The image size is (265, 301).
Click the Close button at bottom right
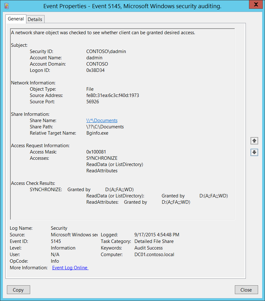coord(246,290)
